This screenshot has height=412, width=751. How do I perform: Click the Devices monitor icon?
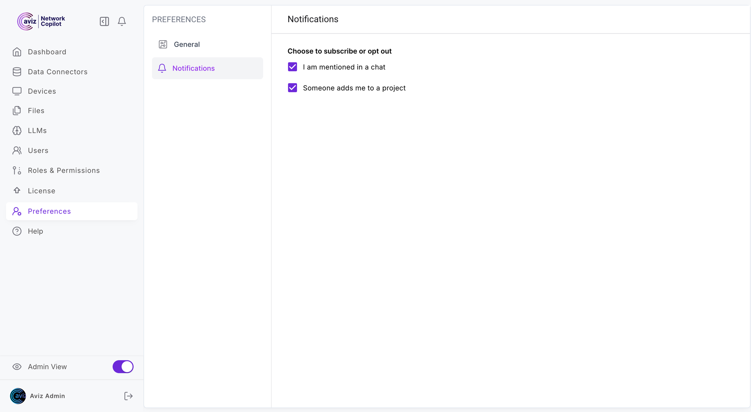[x=17, y=91]
